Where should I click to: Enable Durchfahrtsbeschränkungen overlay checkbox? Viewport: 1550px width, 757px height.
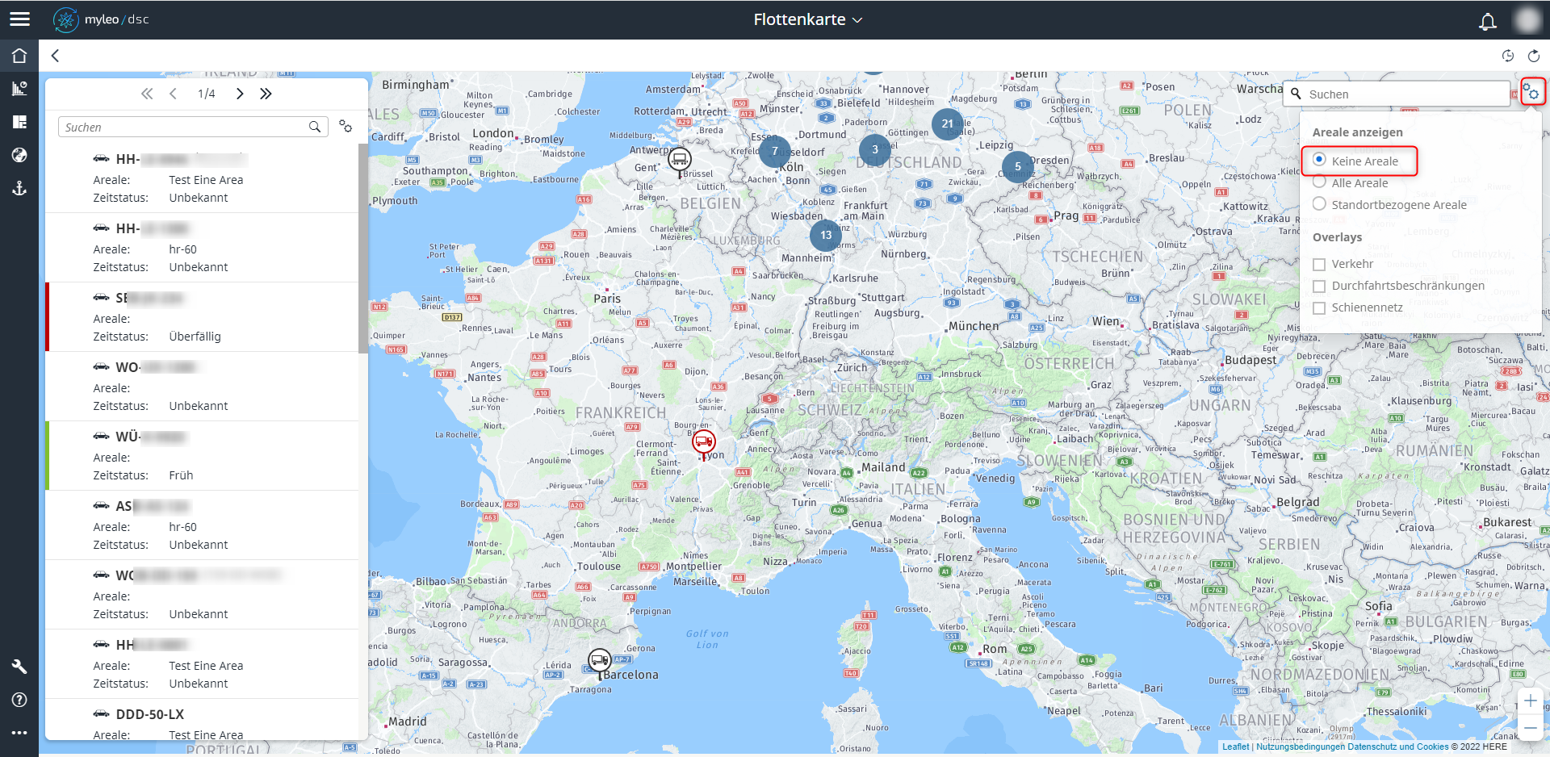click(x=1319, y=286)
